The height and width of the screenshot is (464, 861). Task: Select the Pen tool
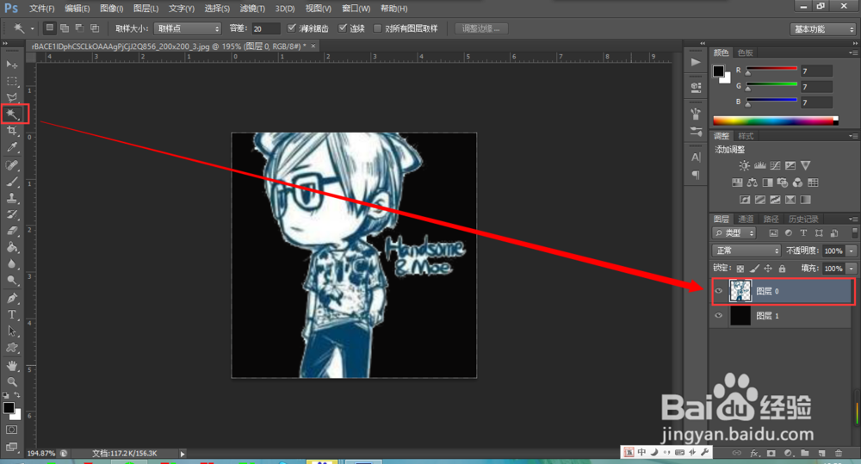[11, 298]
